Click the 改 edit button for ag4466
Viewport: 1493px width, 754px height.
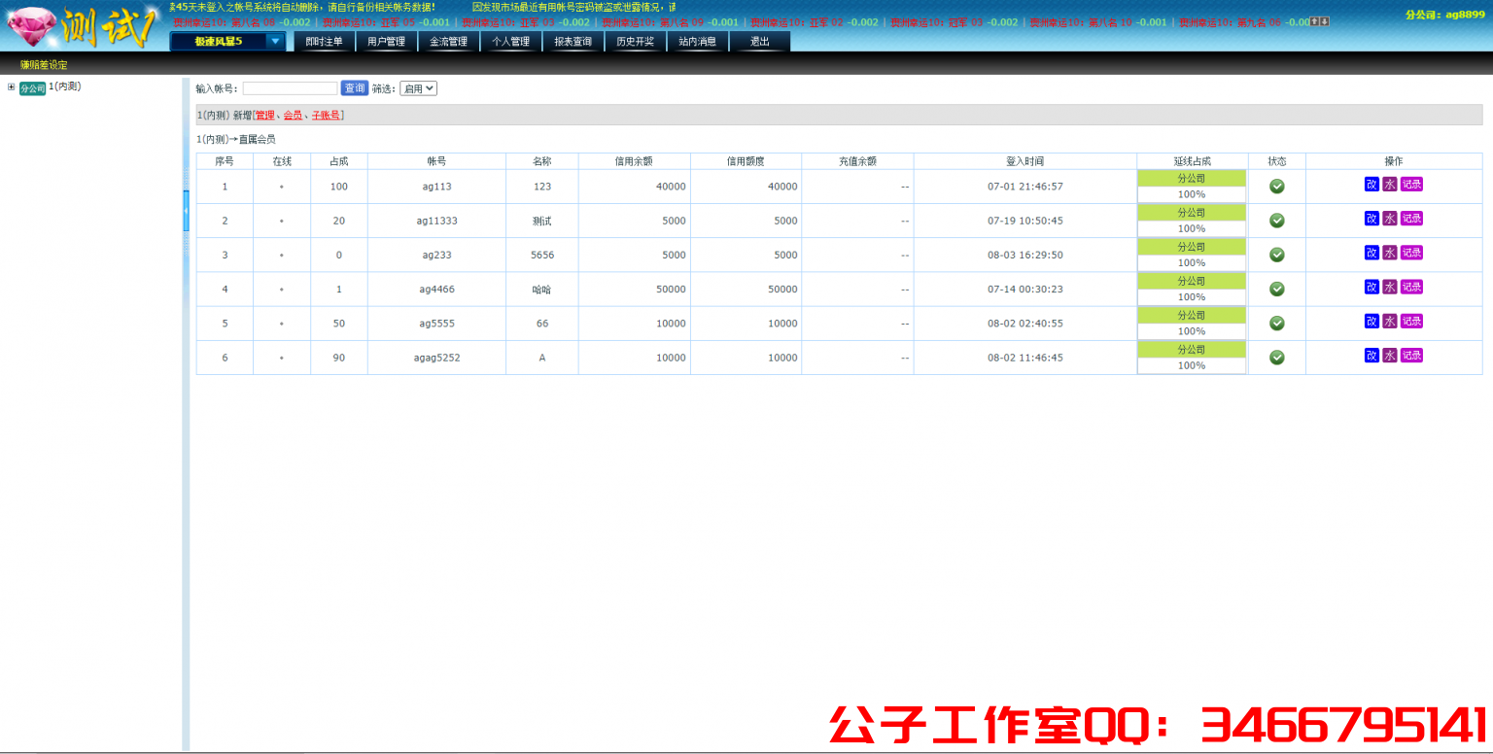[x=1371, y=287]
